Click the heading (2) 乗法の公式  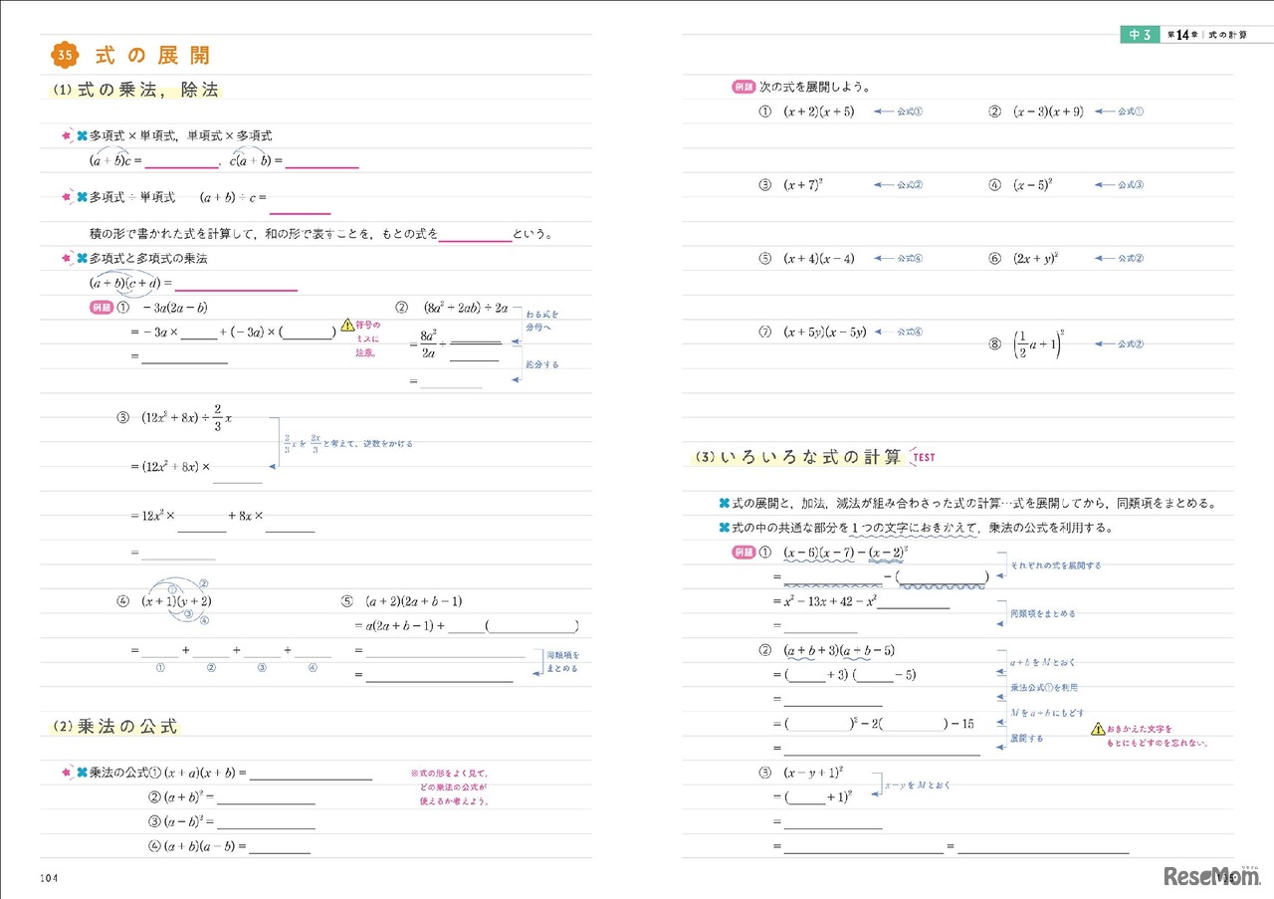(x=114, y=726)
